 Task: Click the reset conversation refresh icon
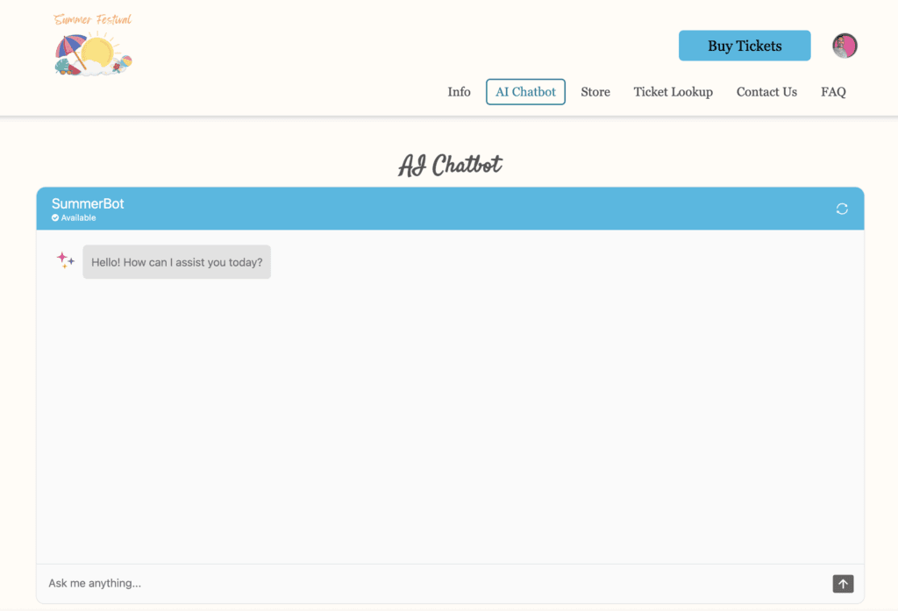coord(842,209)
